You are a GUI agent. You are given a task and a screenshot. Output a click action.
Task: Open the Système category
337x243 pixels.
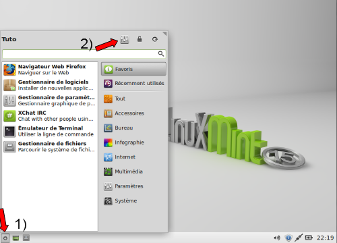(133, 200)
